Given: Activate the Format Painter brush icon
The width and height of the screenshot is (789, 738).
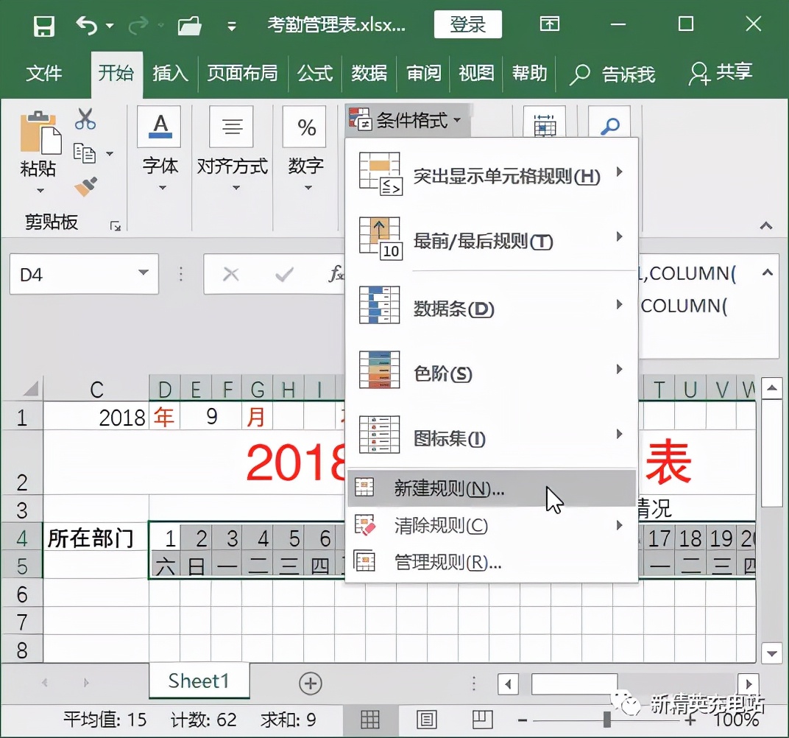Looking at the screenshot, I should click(x=83, y=186).
